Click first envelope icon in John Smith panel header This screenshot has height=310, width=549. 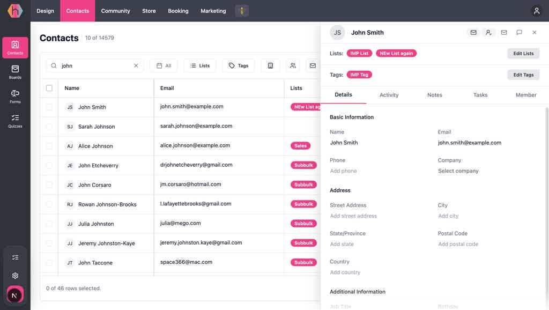pos(473,32)
